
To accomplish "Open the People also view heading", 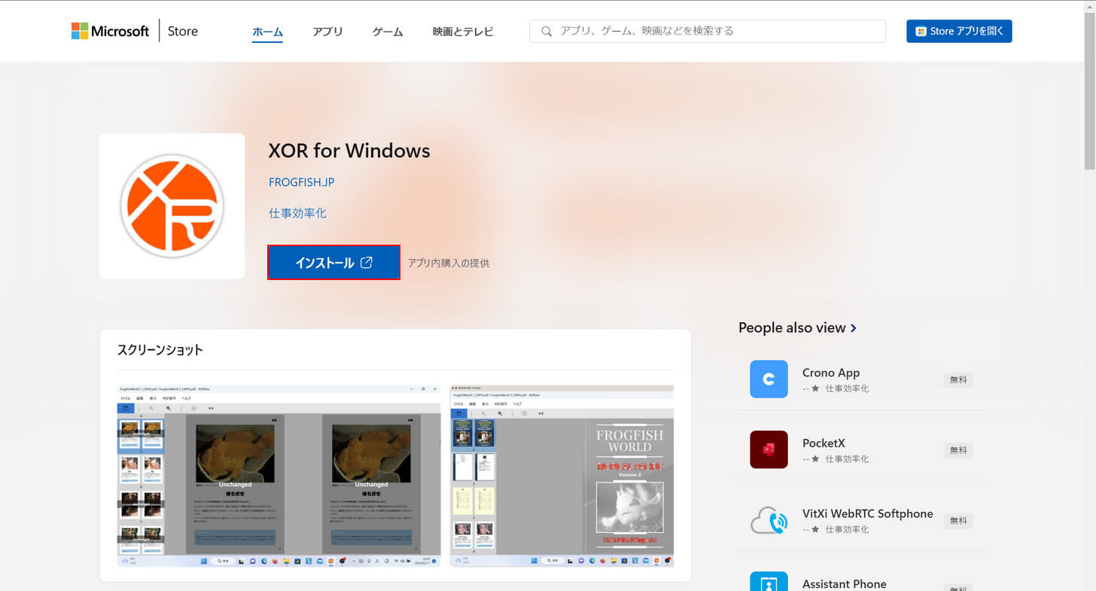I will click(x=792, y=327).
